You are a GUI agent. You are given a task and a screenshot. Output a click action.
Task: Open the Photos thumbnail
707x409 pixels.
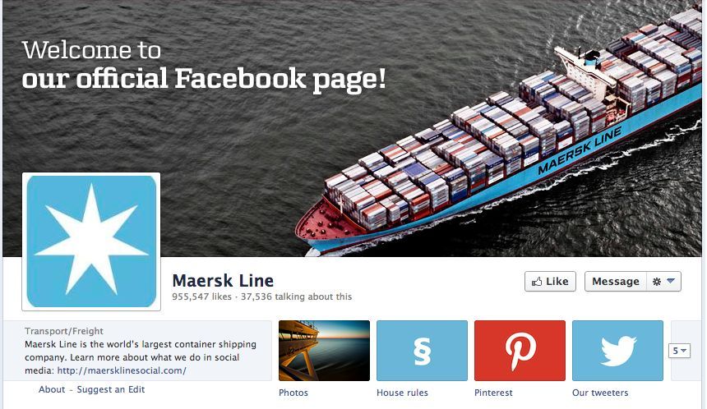324,351
